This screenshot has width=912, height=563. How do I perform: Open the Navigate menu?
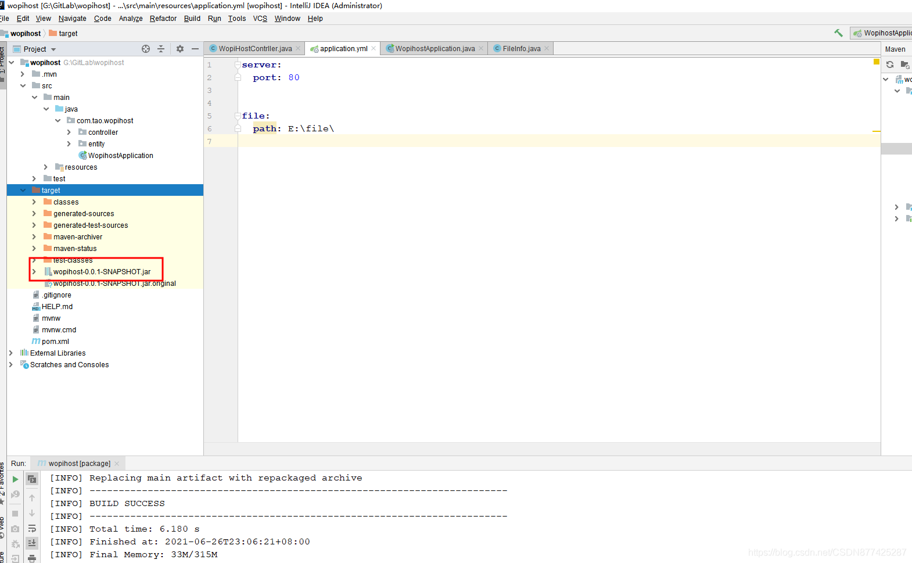coord(72,19)
